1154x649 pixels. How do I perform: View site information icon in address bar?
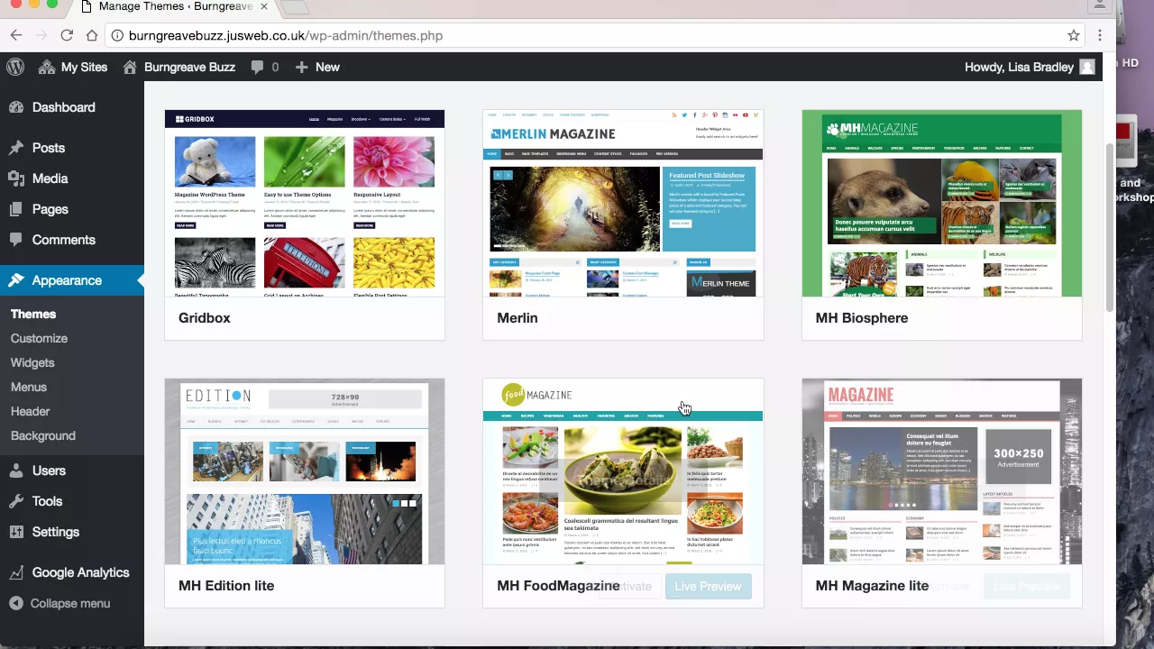pos(118,36)
